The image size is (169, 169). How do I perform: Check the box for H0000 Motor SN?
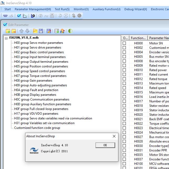pyautogui.click(x=124, y=43)
